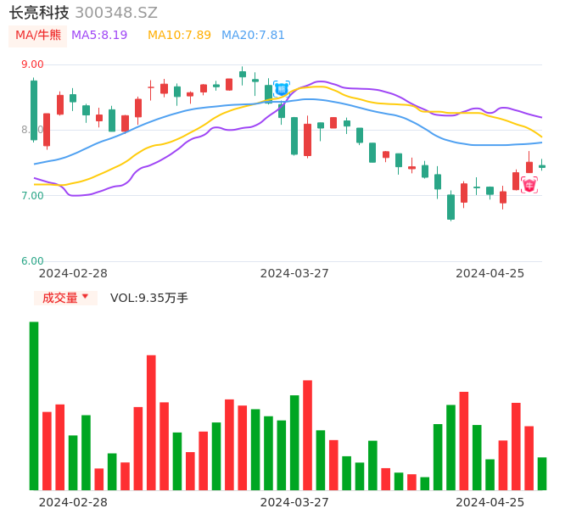Select the MA20:7.81 legend label
The height and width of the screenshot is (514, 582).
pos(253,36)
